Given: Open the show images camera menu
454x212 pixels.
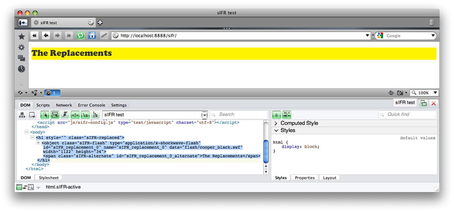Looking at the screenshot, I should tap(402, 93).
